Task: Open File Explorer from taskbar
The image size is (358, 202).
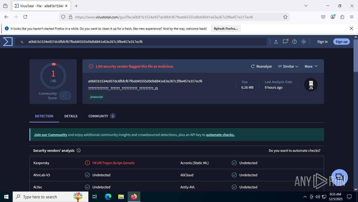Action: pyautogui.click(x=121, y=197)
